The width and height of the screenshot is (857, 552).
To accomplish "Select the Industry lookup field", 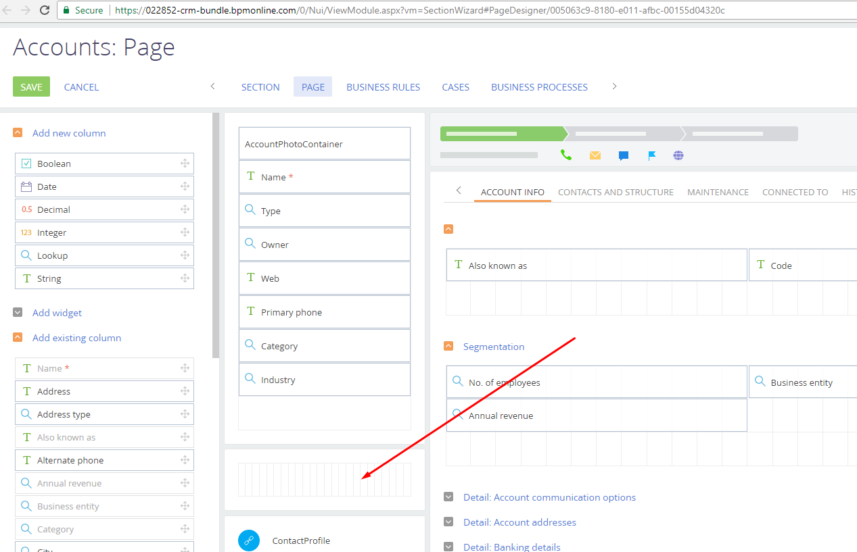I will pos(325,380).
